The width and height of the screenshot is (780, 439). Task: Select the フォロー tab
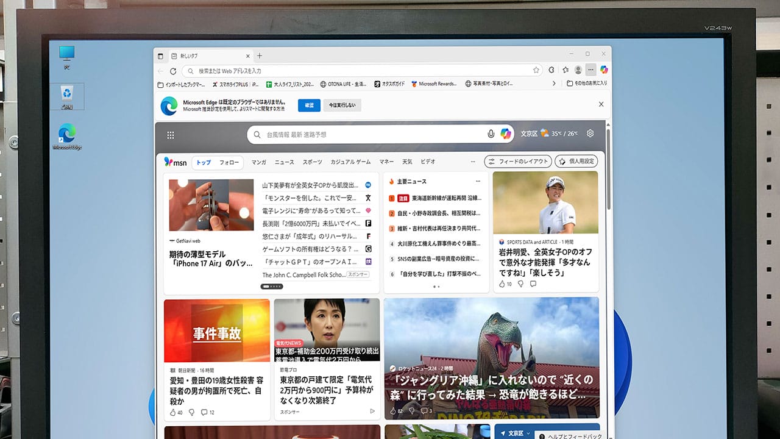click(229, 162)
